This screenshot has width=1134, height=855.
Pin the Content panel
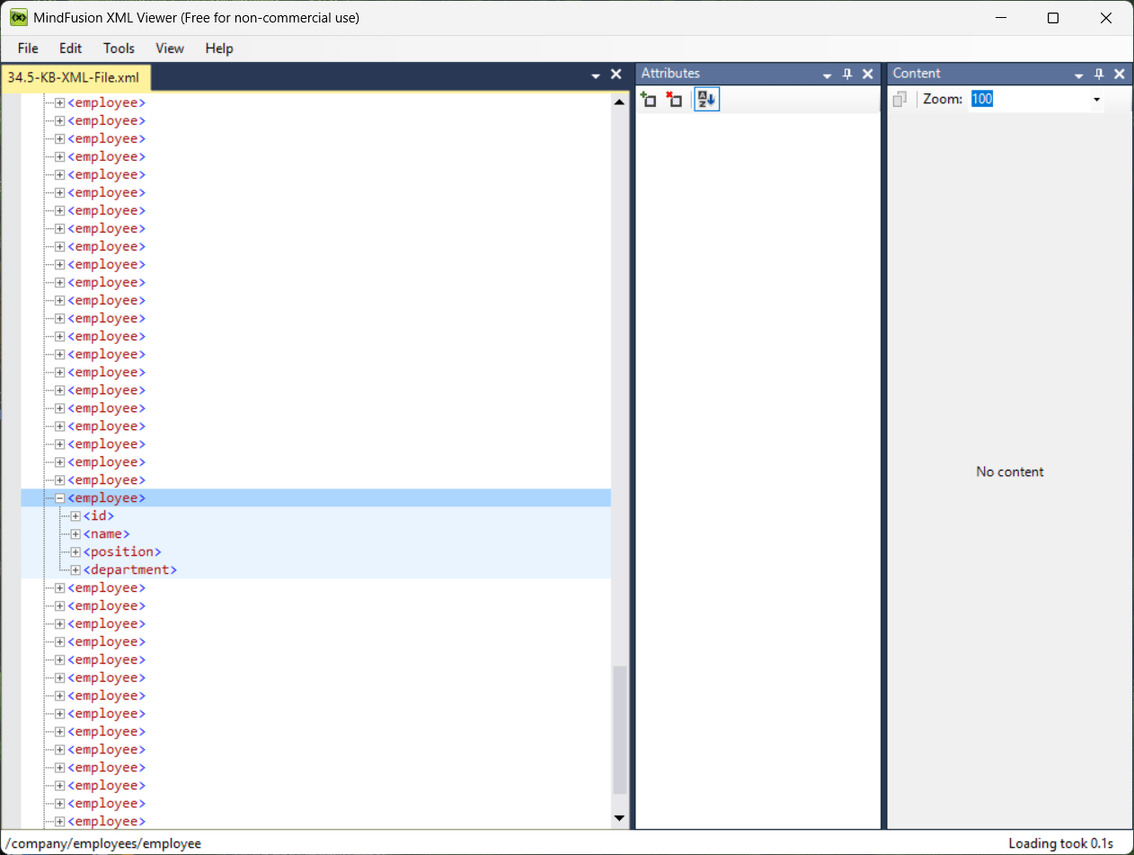(x=1098, y=75)
